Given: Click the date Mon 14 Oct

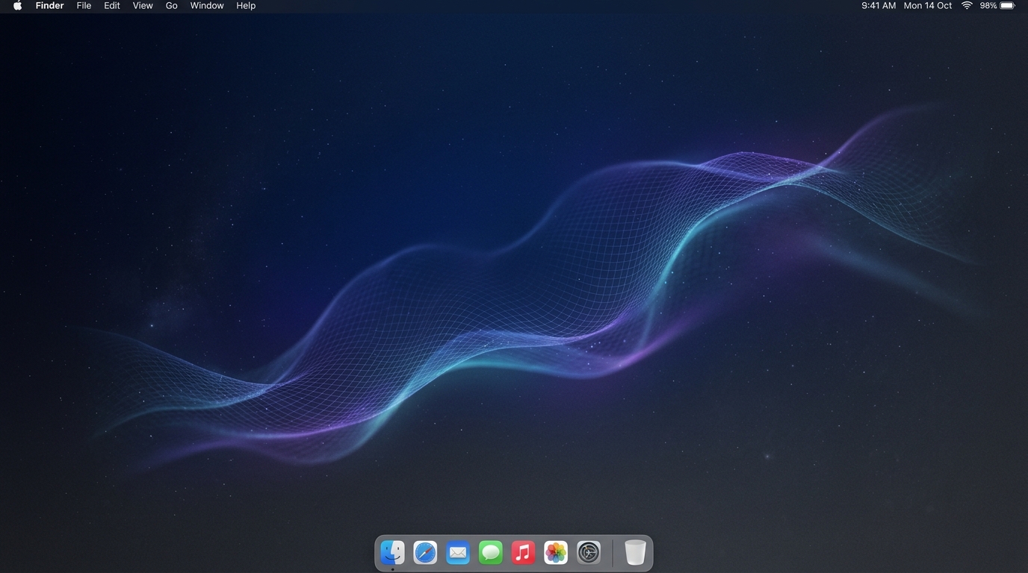Looking at the screenshot, I should tap(928, 5).
